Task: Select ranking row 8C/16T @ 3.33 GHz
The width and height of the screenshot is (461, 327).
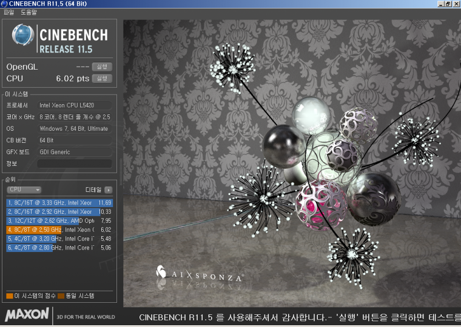Action: [59, 203]
